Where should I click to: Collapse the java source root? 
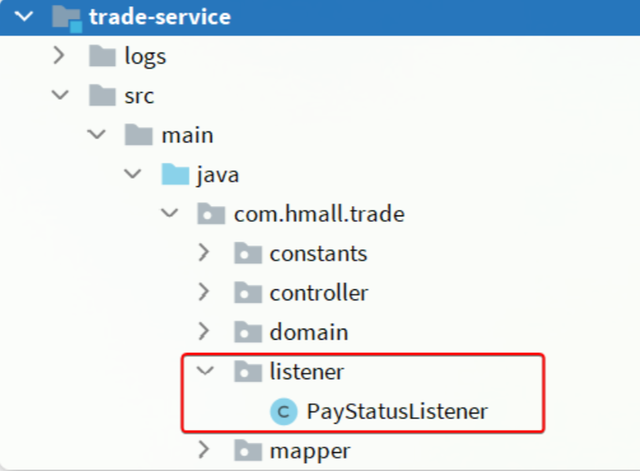coord(133,174)
